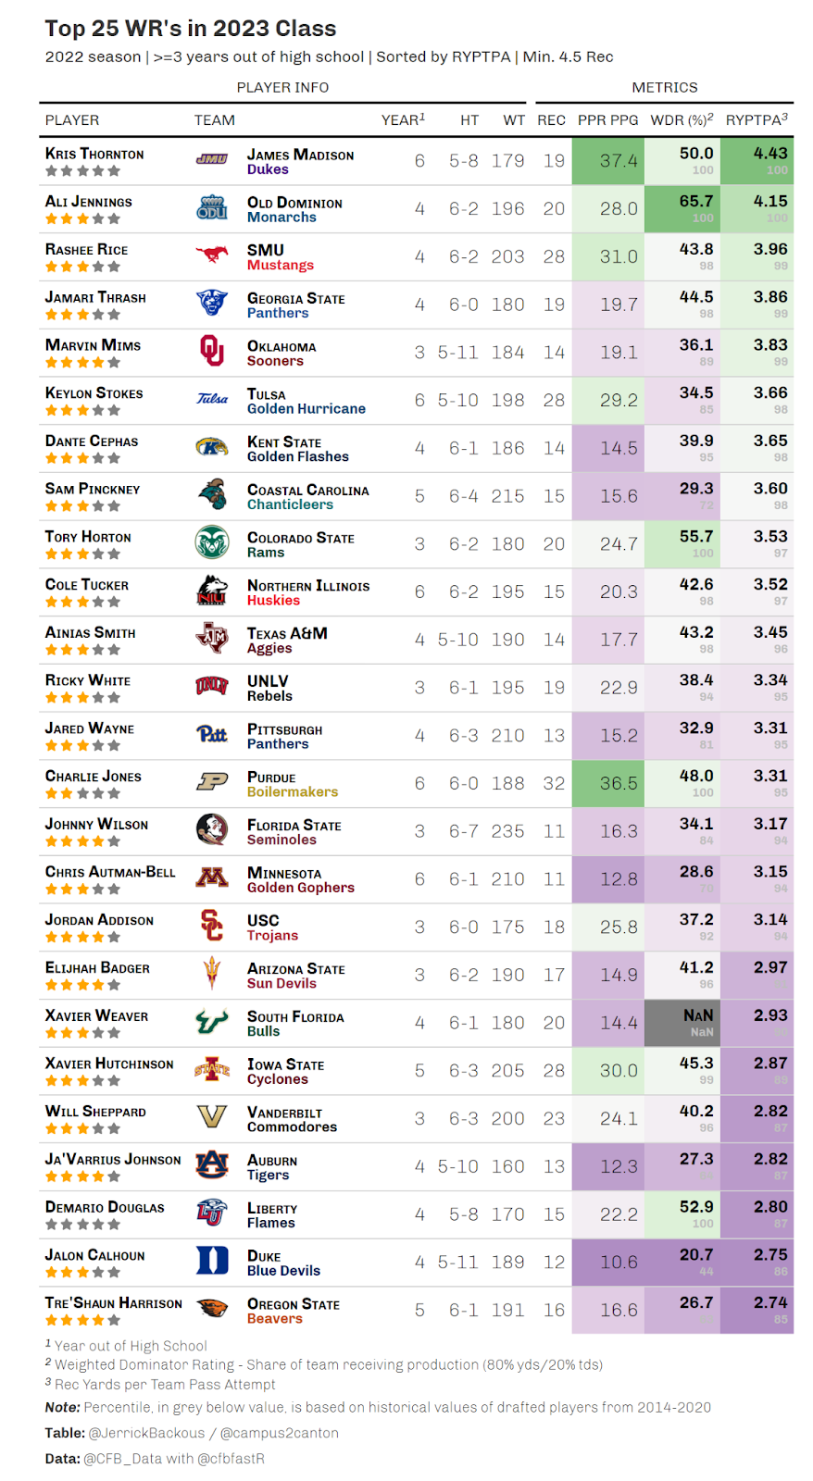The image size is (813, 1481).
Task: Click the SMU Mustangs logo
Action: [212, 255]
